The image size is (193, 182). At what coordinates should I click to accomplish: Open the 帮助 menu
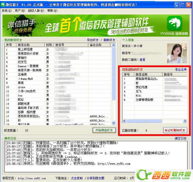[x=52, y=11]
